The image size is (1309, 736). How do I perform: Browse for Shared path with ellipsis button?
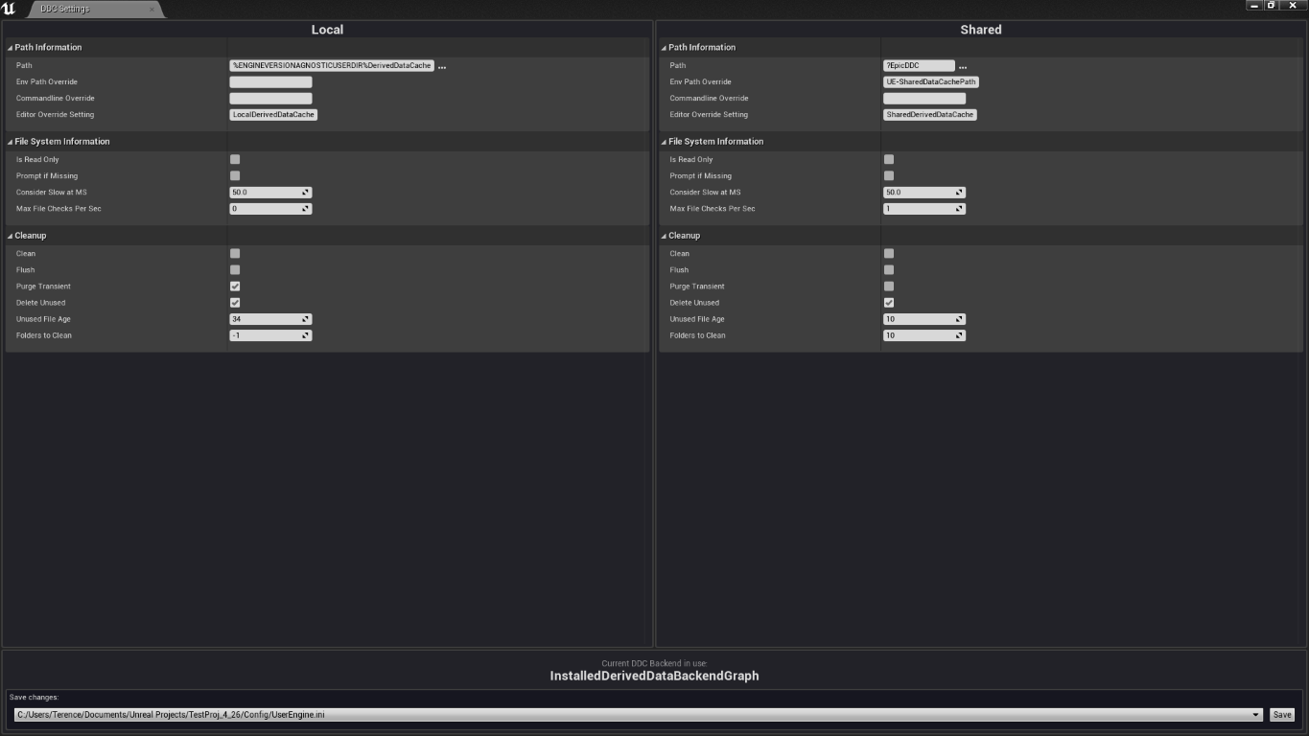[x=963, y=66]
